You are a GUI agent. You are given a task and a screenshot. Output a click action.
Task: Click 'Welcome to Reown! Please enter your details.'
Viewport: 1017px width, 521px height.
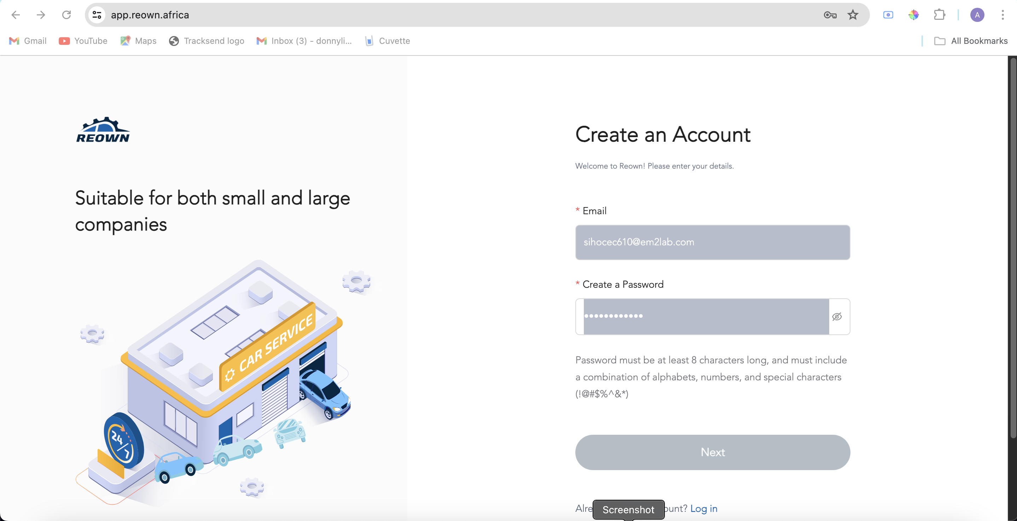654,166
